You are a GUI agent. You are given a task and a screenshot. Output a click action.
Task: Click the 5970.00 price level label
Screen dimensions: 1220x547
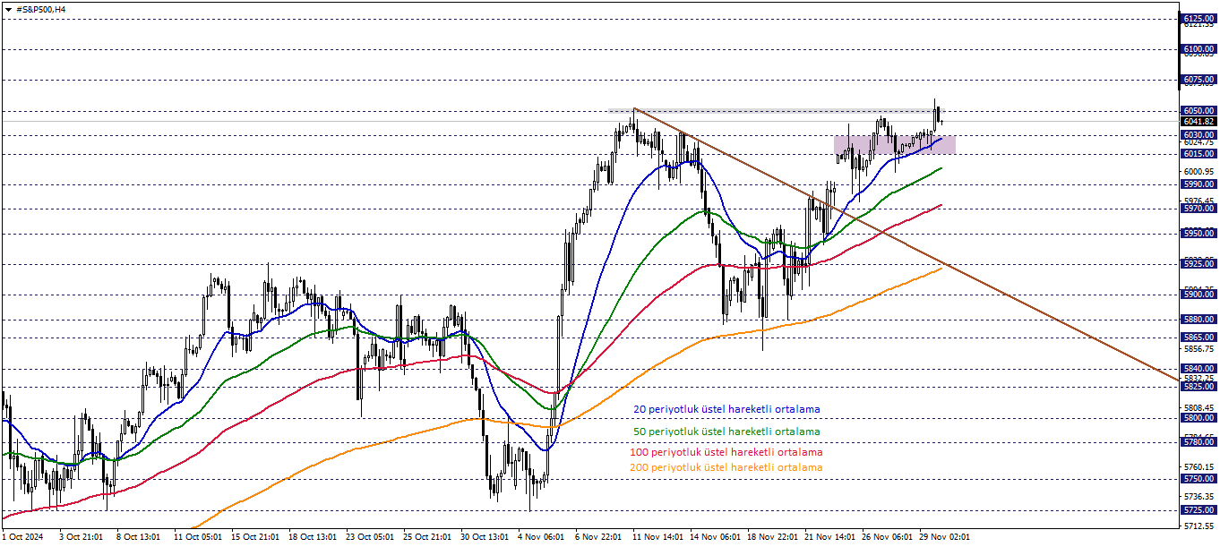(x=1198, y=209)
